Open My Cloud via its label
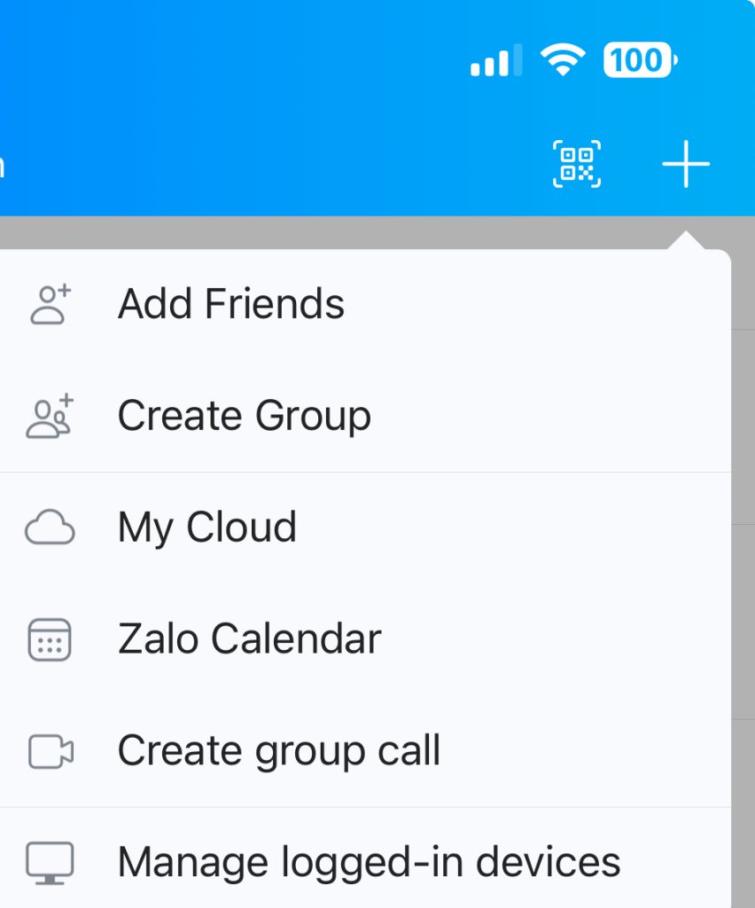The image size is (755, 908). (x=206, y=528)
